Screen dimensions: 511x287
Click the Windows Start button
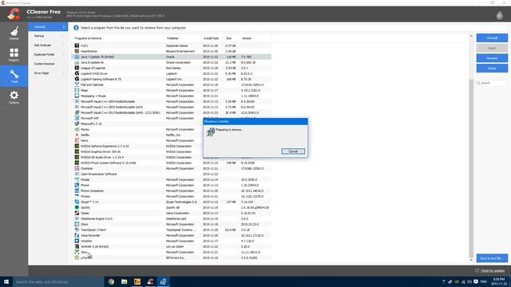(x=6, y=281)
